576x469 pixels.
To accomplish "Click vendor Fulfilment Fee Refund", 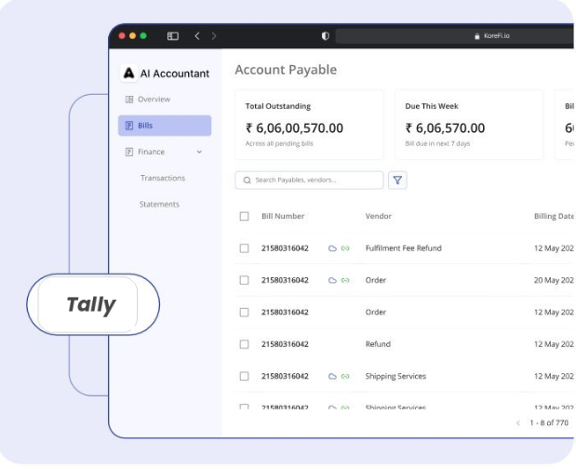I will [x=403, y=248].
